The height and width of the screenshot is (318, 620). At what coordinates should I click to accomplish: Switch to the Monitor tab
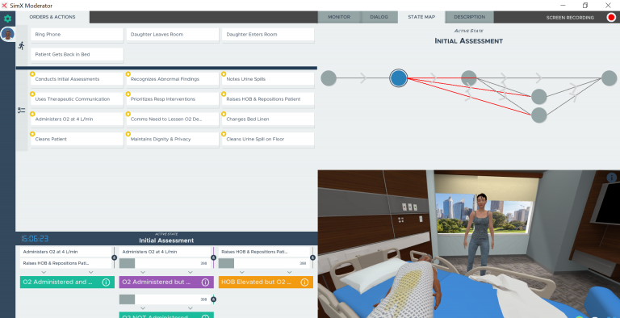click(x=339, y=17)
